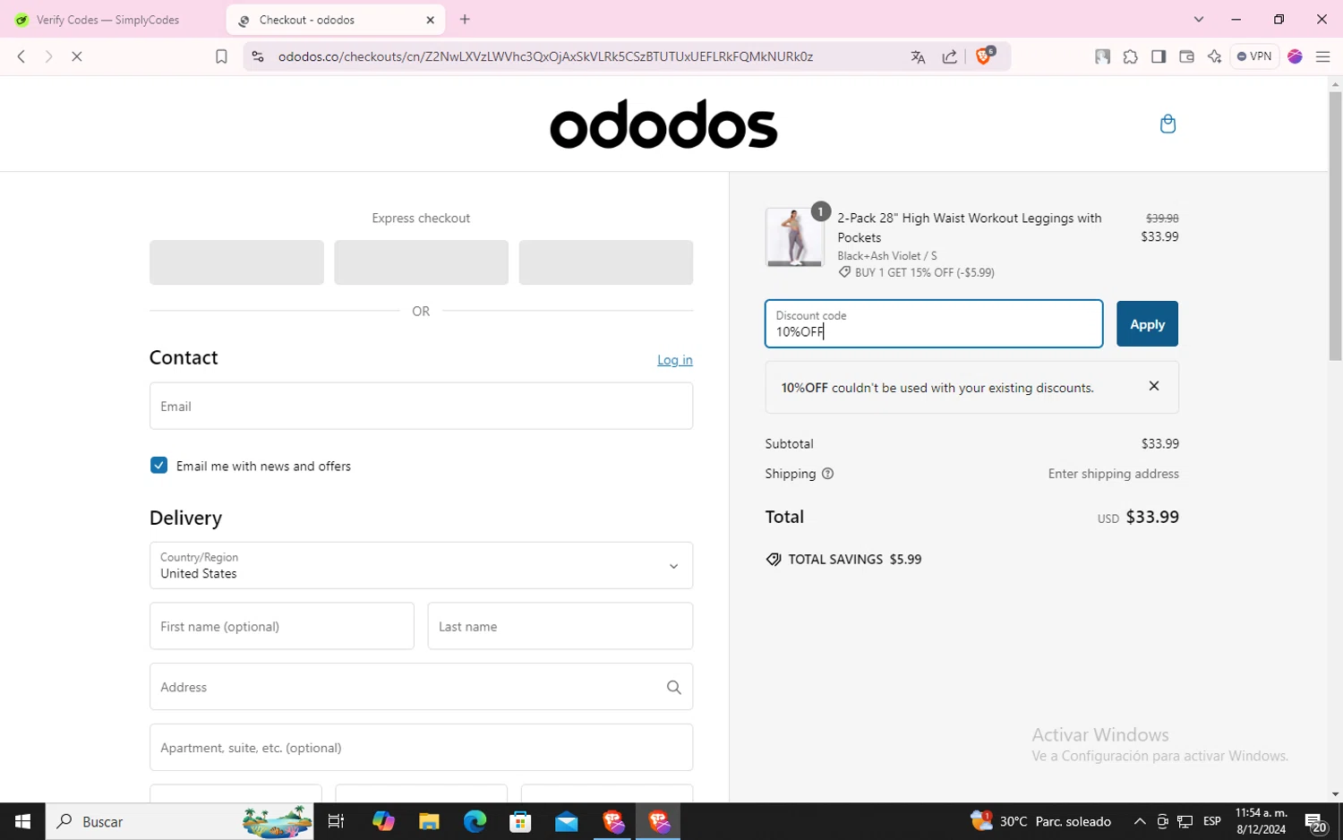Viewport: 1343px width, 840px height.
Task: Open the Brave Wallet icon
Action: click(x=1186, y=56)
